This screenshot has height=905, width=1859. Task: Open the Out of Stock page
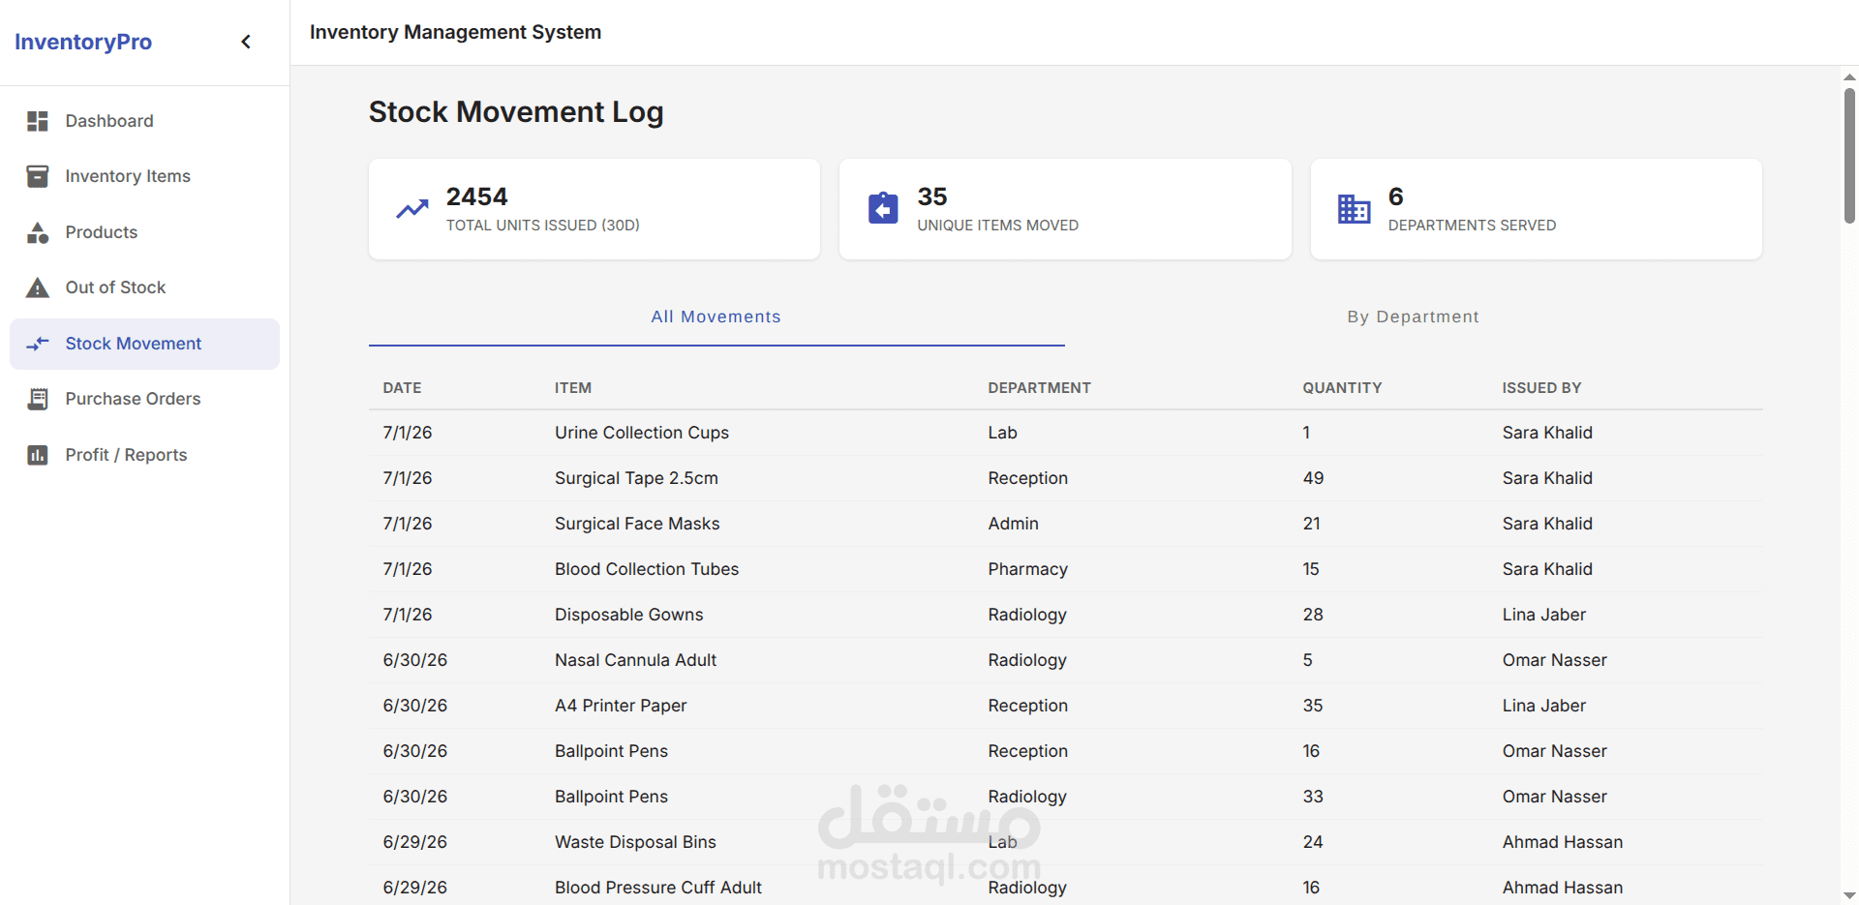point(144,287)
